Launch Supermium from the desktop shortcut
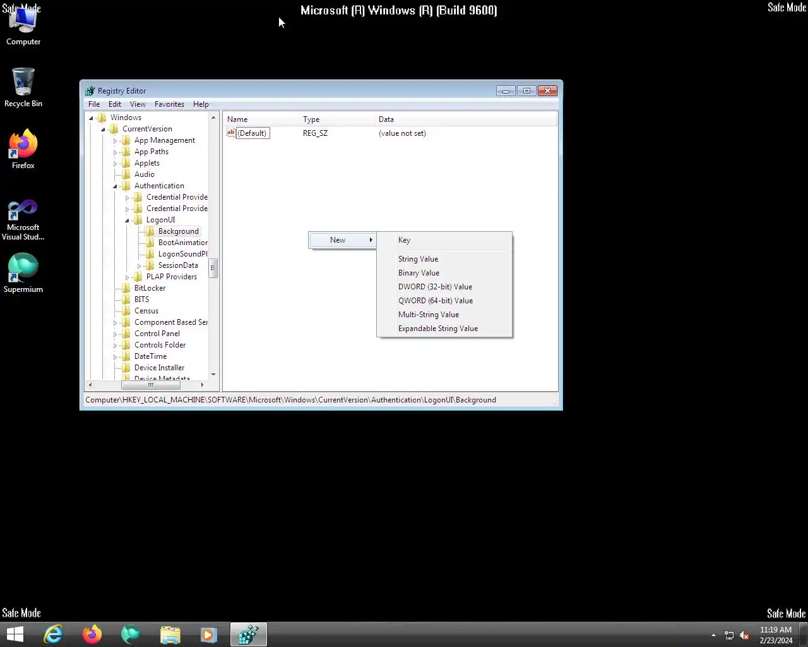 [23, 273]
